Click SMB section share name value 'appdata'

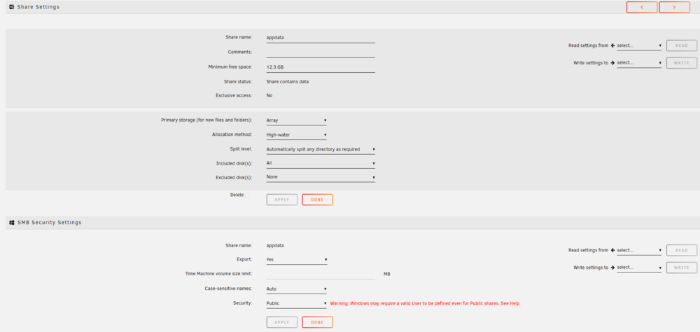[x=275, y=246]
